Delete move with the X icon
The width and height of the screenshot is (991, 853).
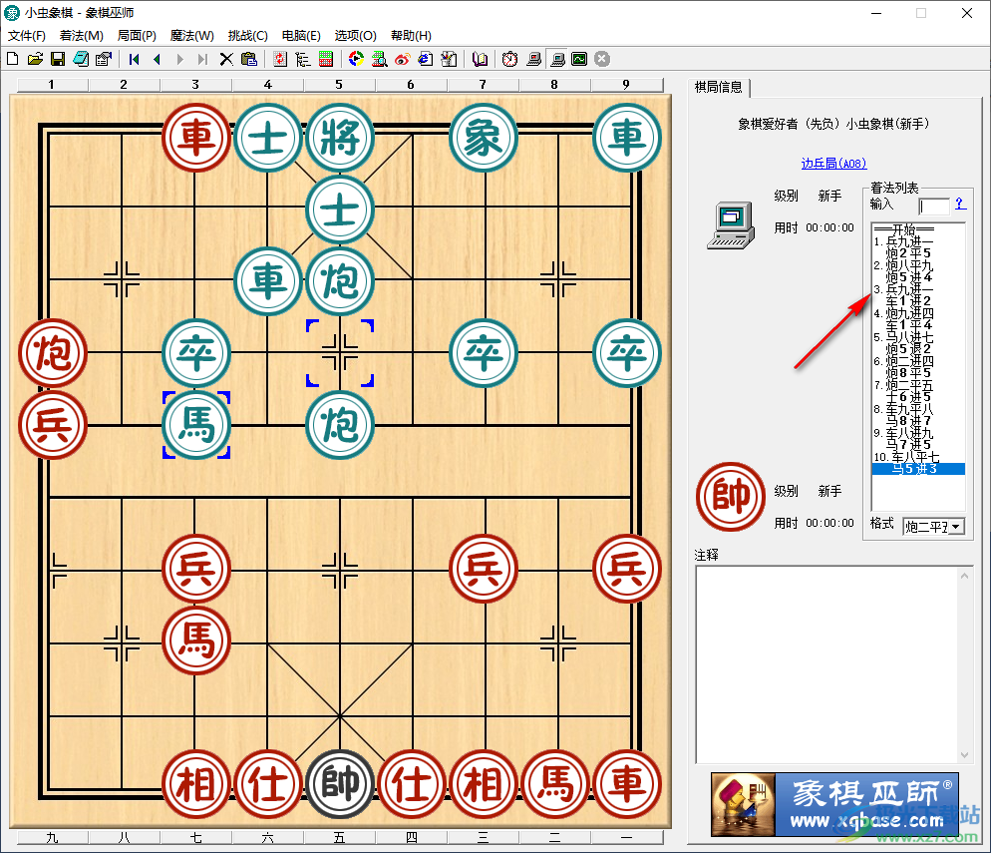point(226,60)
